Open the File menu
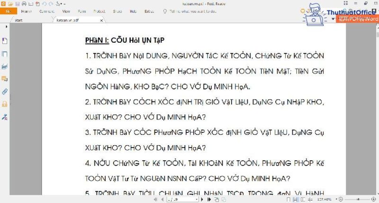 pyautogui.click(x=8, y=11)
